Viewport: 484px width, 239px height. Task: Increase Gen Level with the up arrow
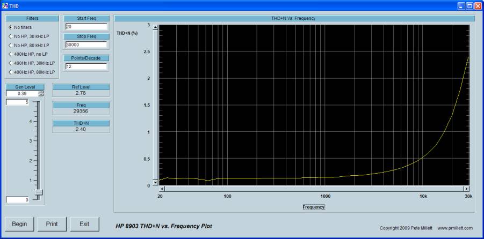click(41, 92)
